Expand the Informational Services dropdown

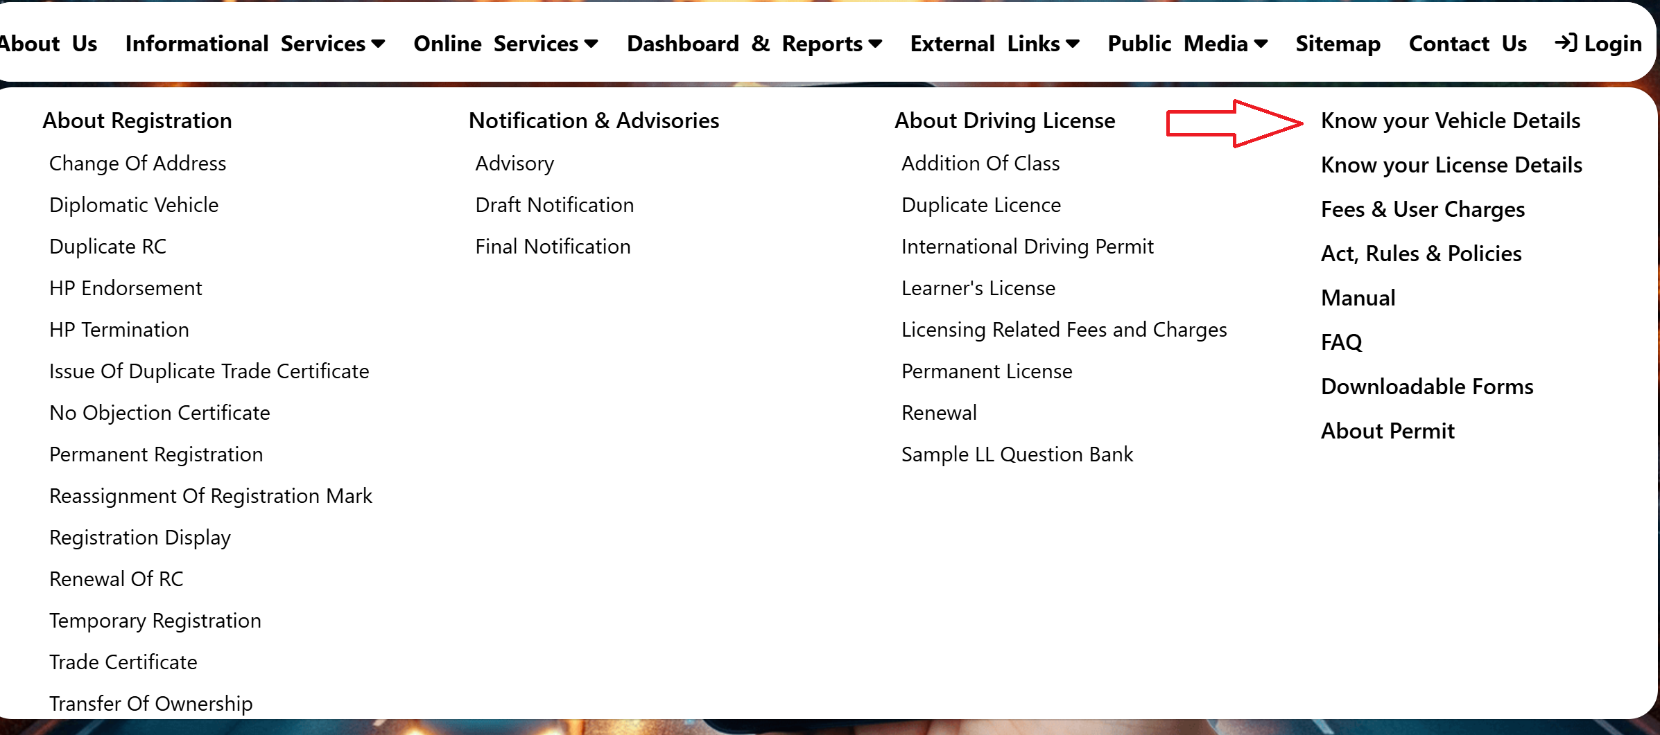pos(254,44)
